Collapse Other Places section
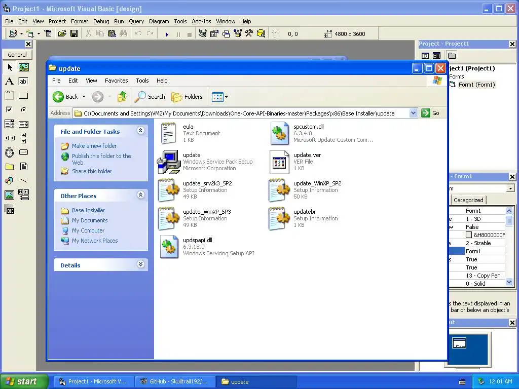 (x=141, y=195)
